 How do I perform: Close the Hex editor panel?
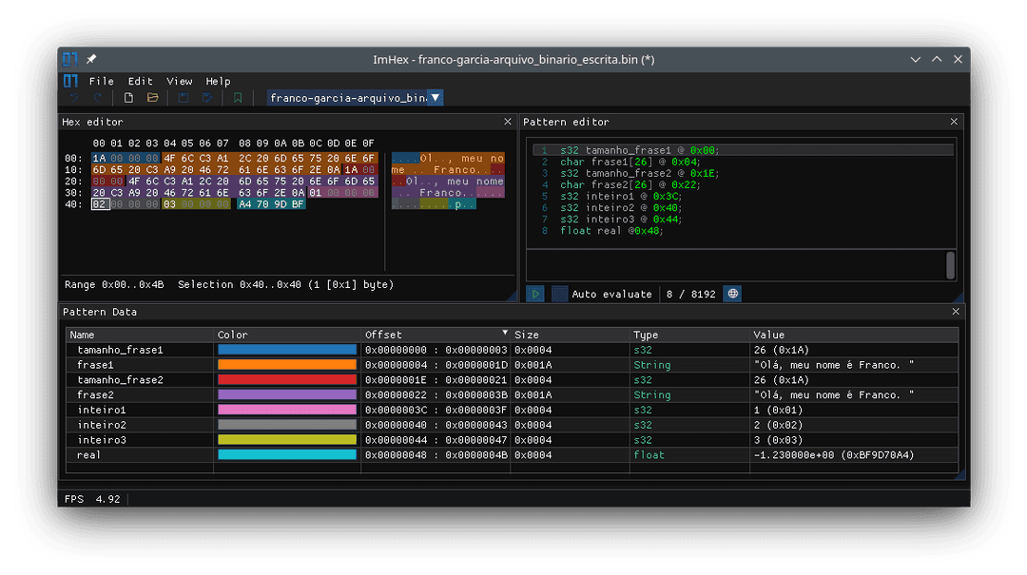pyautogui.click(x=508, y=122)
